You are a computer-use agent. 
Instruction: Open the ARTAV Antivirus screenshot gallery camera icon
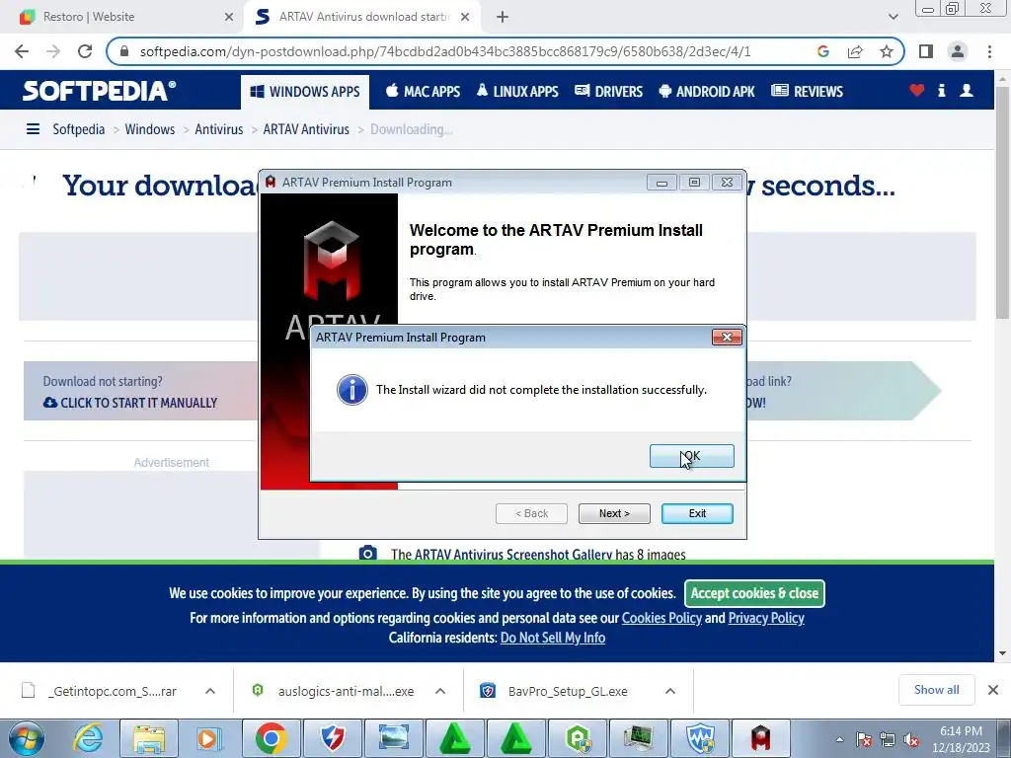coord(367,553)
